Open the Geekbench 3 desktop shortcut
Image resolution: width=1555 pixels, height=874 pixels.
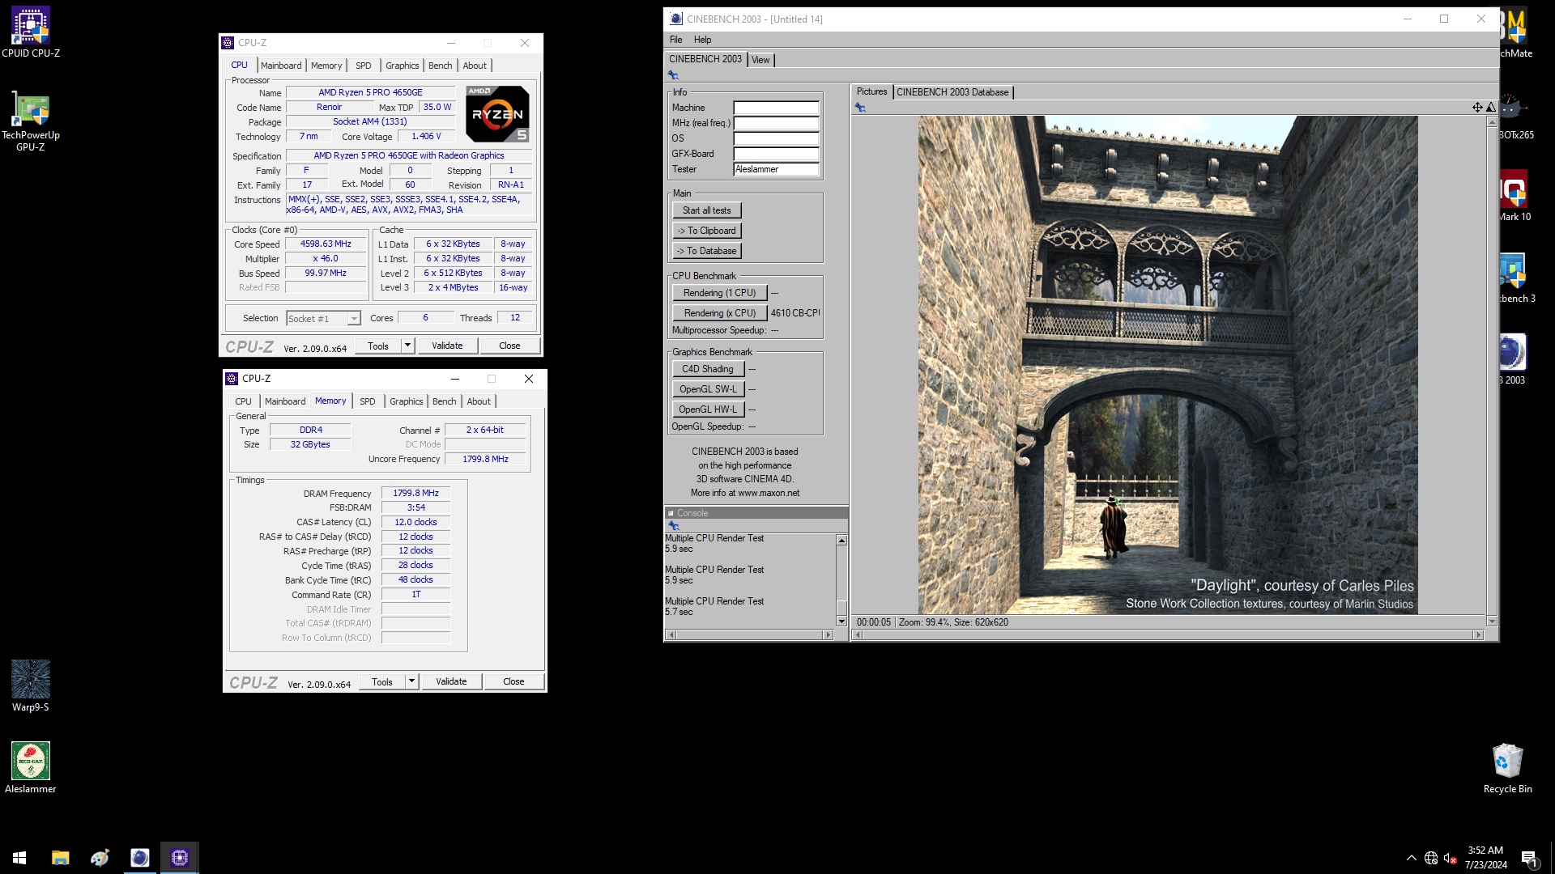1515,278
